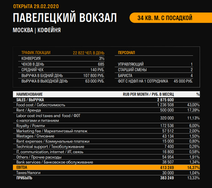Click the amount 38 507

[168, 162]
